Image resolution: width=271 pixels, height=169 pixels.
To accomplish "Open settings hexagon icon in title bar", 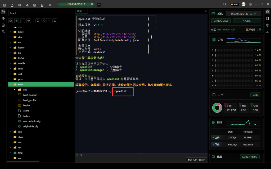I will click(250, 4).
